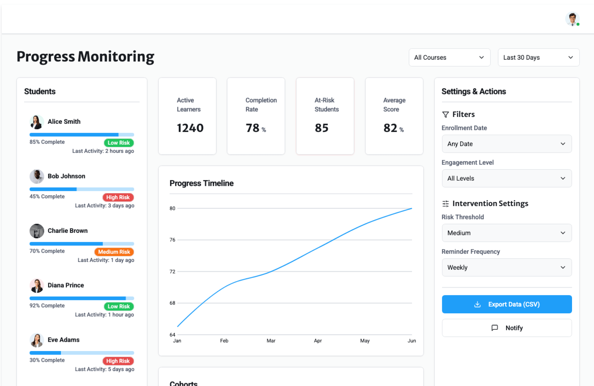594x386 pixels.
Task: Click Diana Prince's avatar
Action: (x=37, y=285)
